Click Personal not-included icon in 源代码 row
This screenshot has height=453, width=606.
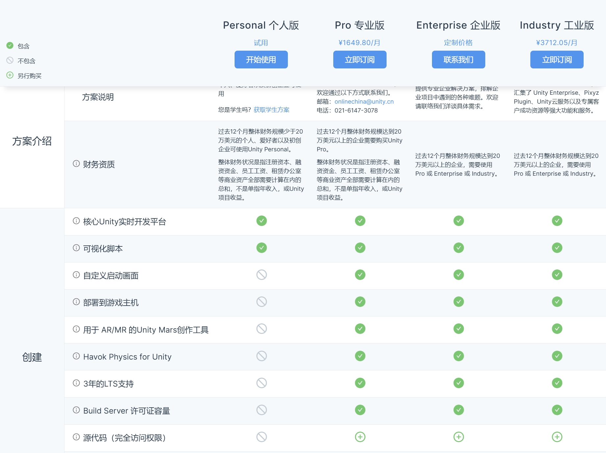tap(262, 437)
